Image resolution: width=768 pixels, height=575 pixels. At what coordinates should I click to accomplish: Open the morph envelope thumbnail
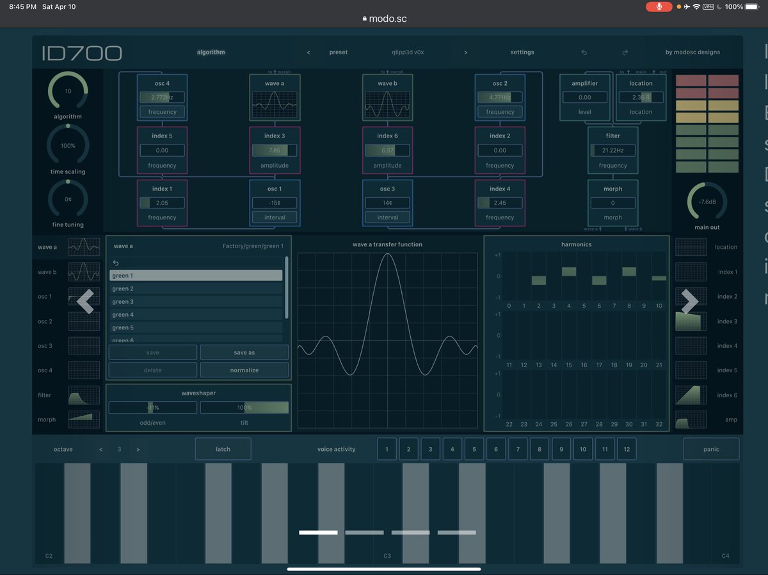point(84,420)
